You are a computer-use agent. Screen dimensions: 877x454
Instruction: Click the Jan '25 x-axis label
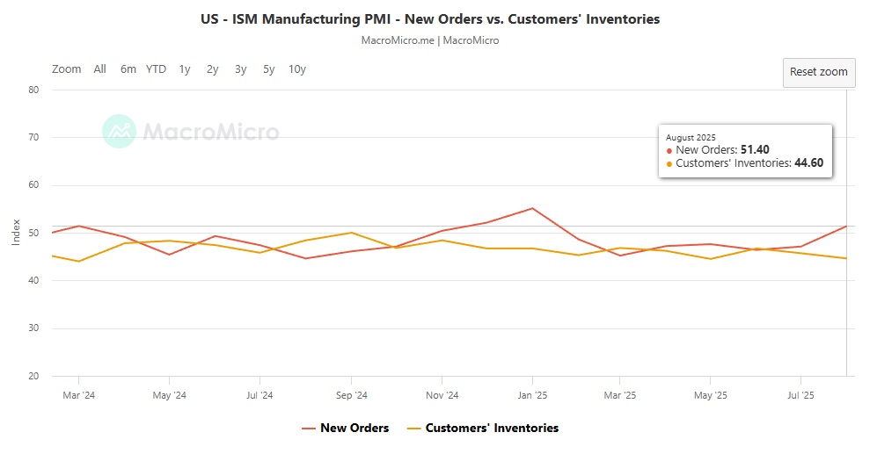[x=532, y=396]
